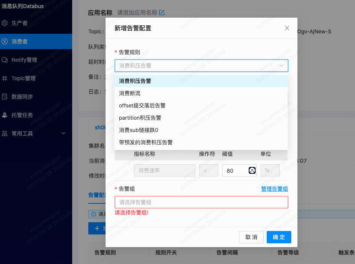The height and width of the screenshot is (264, 355).
Task: Click the 告警规则 column header in the table
Action: 105,252
